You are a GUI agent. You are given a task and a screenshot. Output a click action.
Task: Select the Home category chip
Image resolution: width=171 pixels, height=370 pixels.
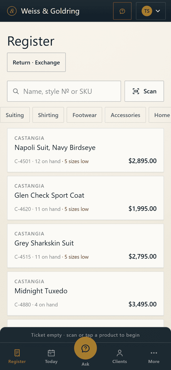(x=160, y=115)
